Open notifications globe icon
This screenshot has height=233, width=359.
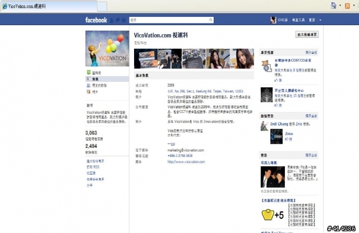(x=123, y=20)
